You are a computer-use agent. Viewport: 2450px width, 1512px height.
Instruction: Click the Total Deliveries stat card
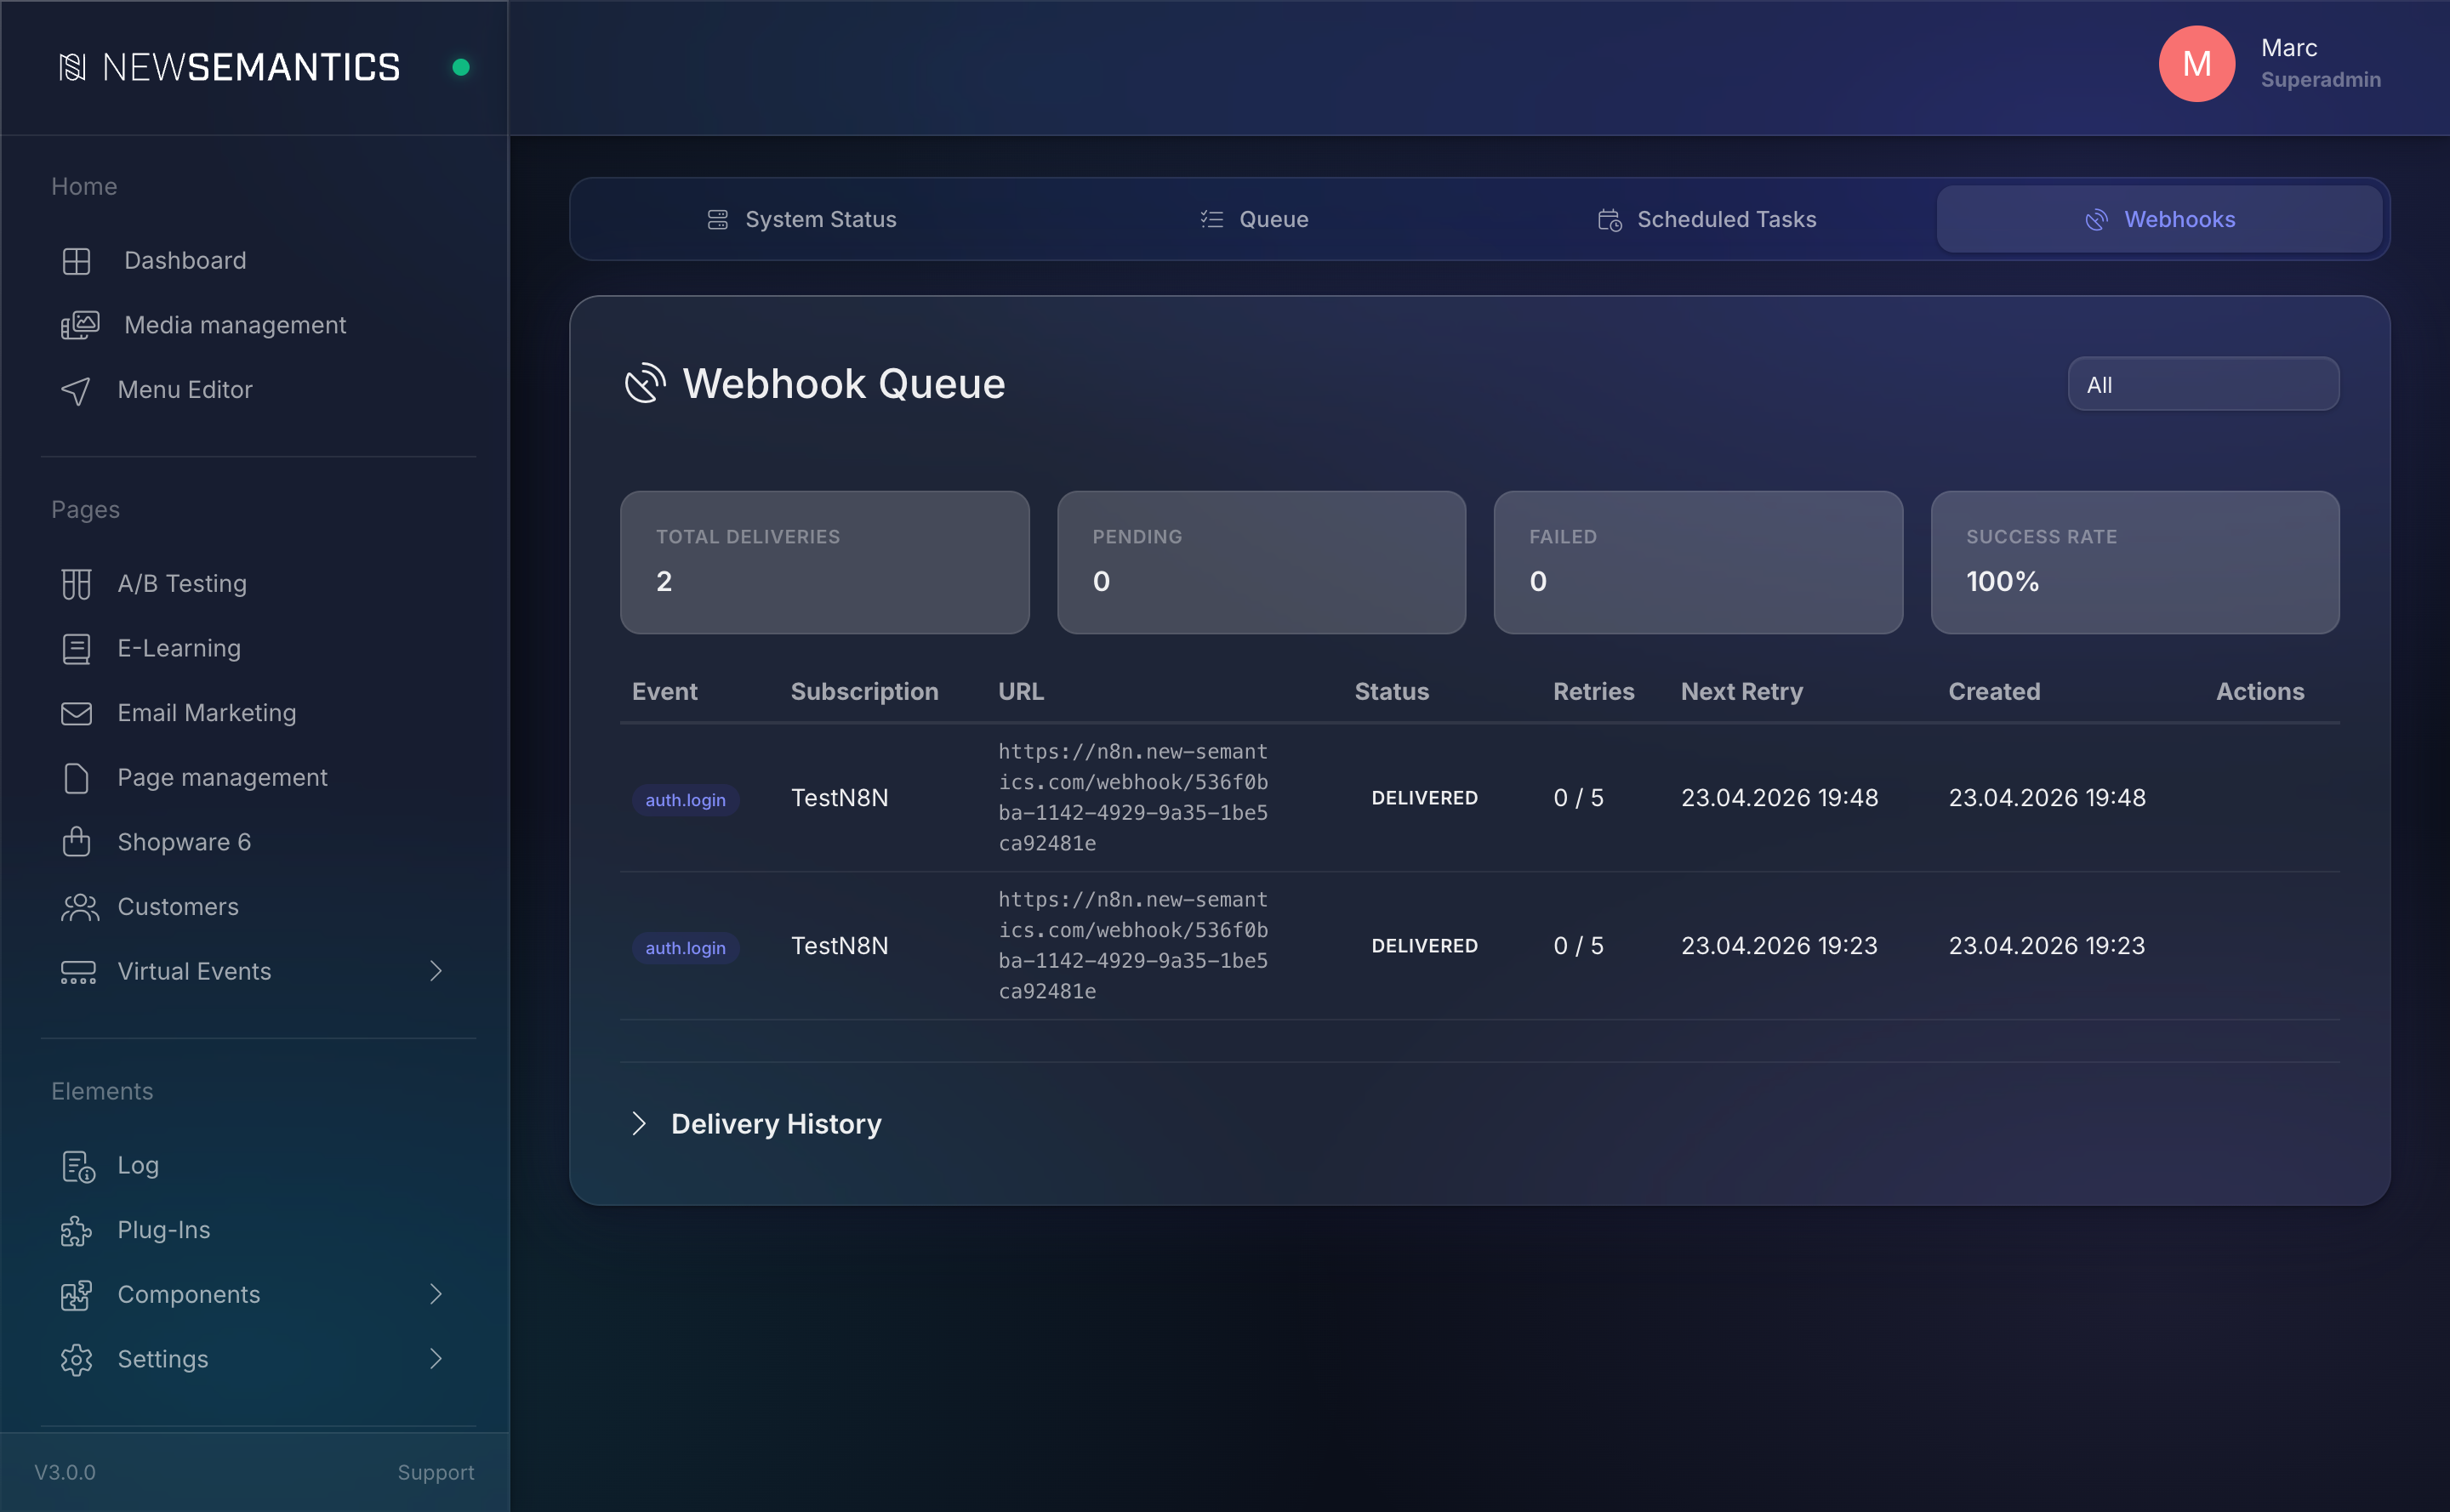point(824,562)
